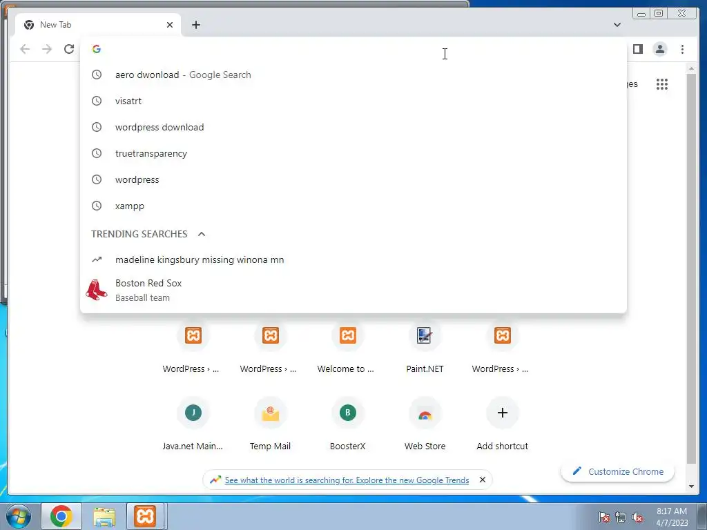Select the 'visatrt' history suggestion
Viewport: 707px width, 530px height.
[x=353, y=101]
